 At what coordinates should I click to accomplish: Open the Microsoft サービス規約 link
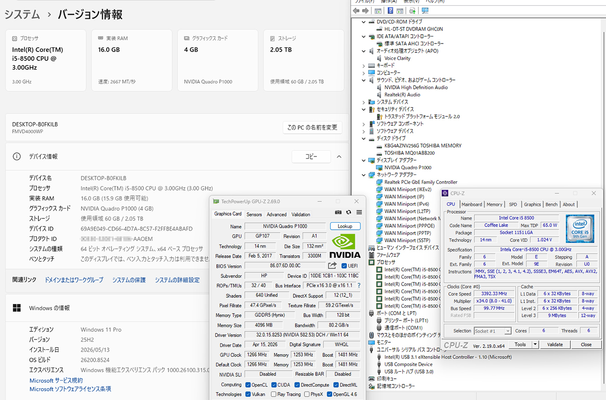pos(56,381)
